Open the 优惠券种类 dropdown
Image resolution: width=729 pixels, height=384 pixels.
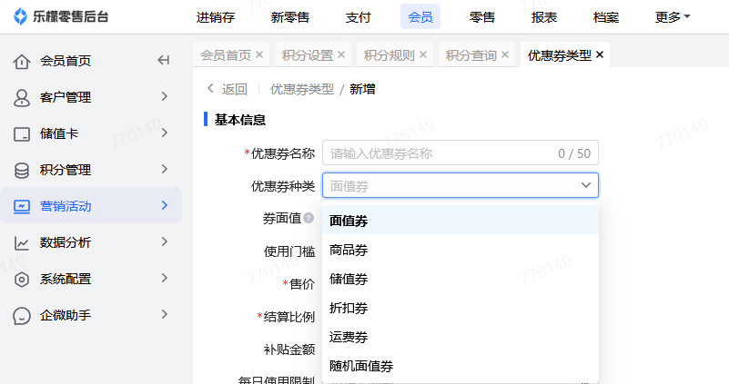coord(461,186)
